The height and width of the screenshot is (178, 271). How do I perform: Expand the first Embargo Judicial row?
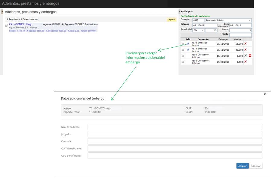tap(183, 44)
